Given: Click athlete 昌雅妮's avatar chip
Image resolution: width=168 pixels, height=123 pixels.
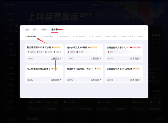Looking at the screenshot, I should pos(71,52).
